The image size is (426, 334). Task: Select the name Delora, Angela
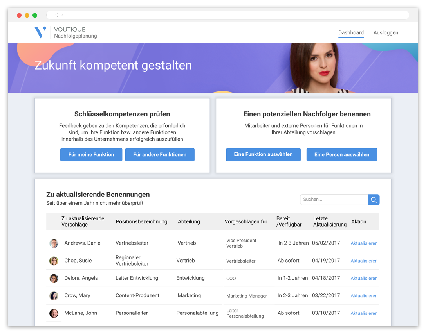coord(81,278)
